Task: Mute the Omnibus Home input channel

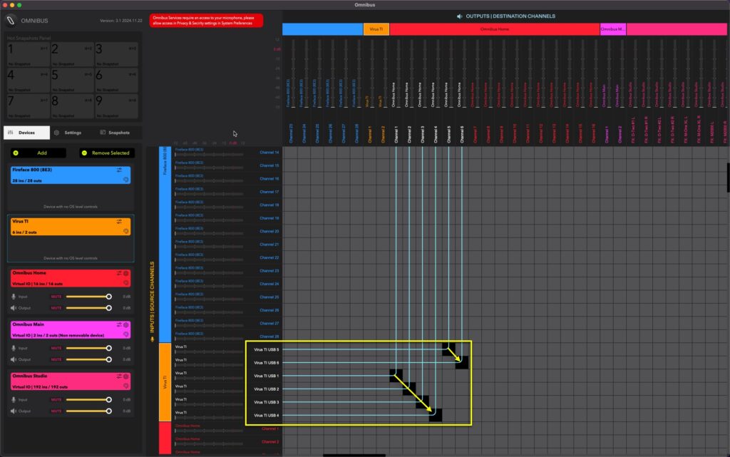Action: (x=57, y=296)
